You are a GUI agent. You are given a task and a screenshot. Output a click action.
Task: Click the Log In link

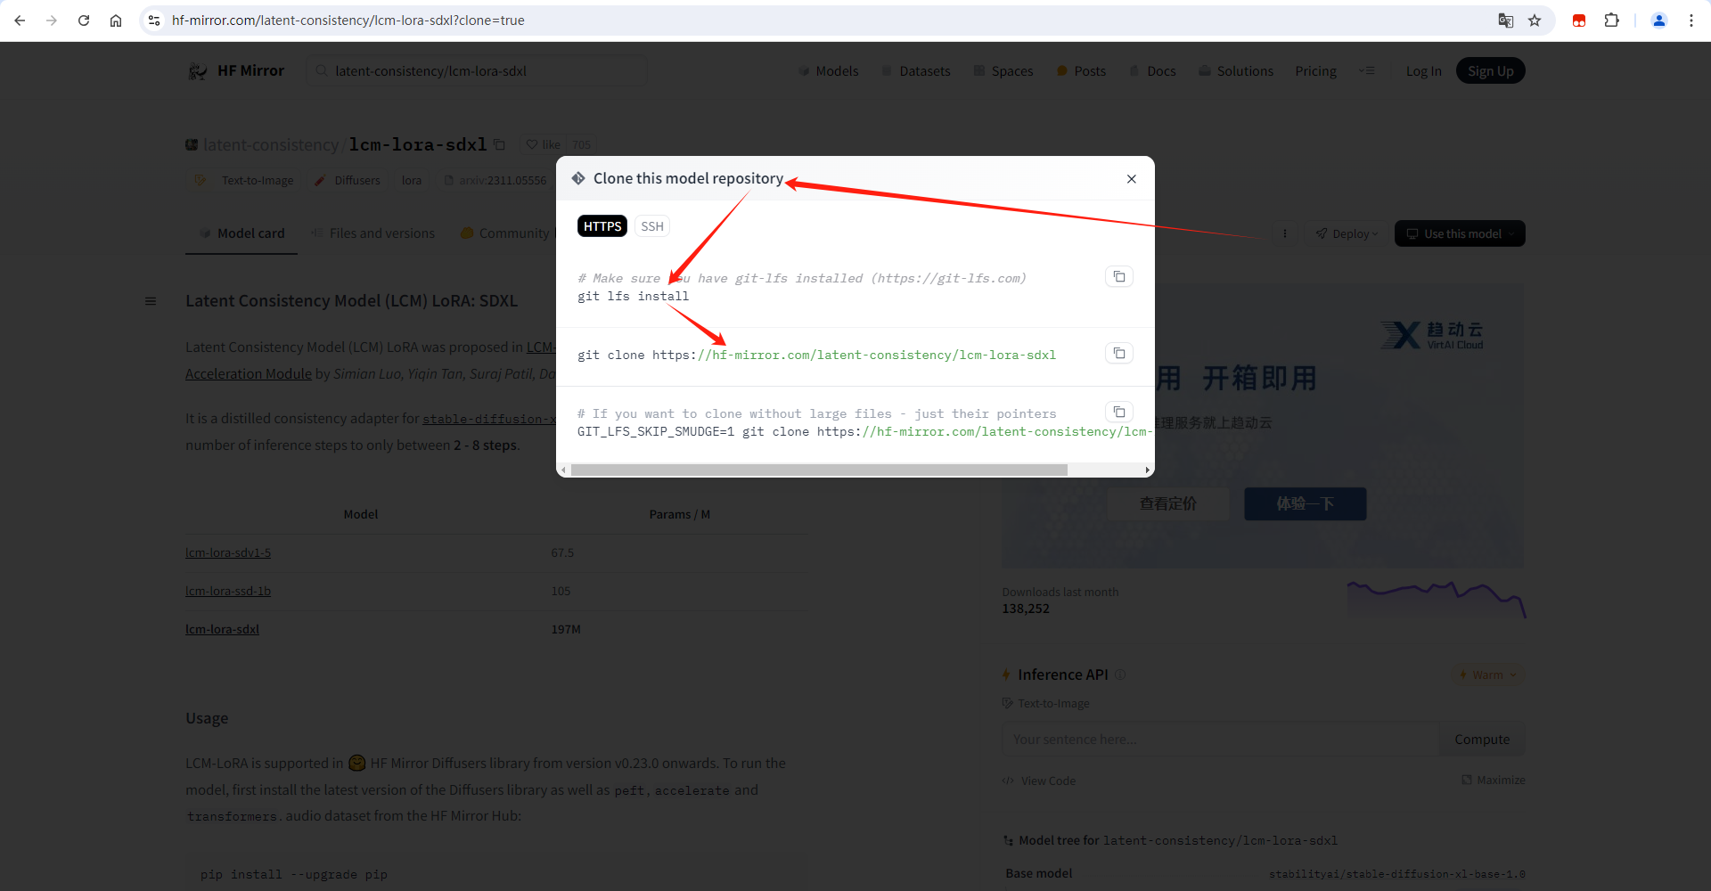point(1423,71)
